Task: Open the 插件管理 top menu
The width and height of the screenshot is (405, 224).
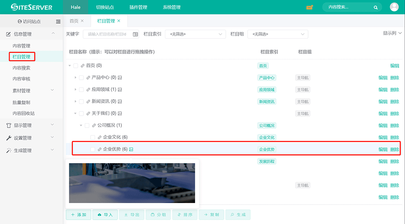Action: (138, 7)
